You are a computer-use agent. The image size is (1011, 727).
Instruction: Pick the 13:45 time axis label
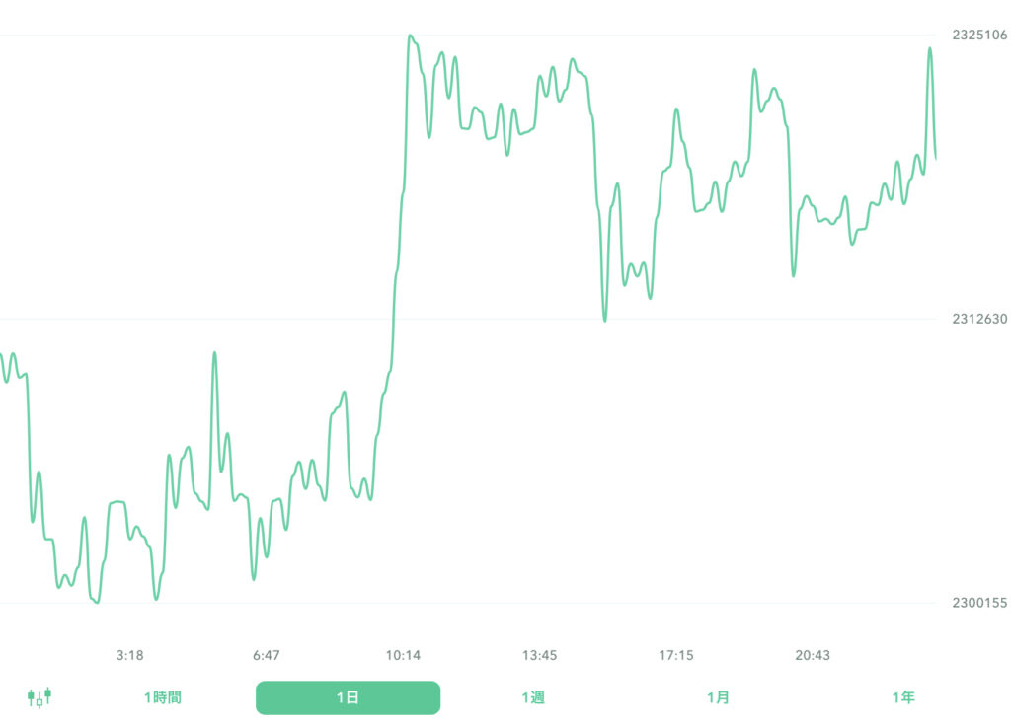(x=540, y=655)
